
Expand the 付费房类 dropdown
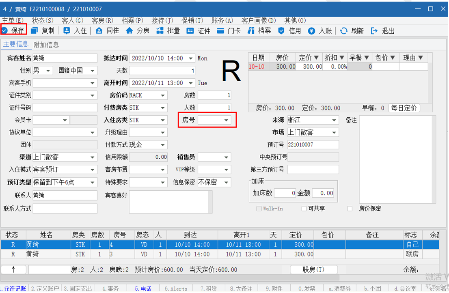pyautogui.click(x=163, y=108)
